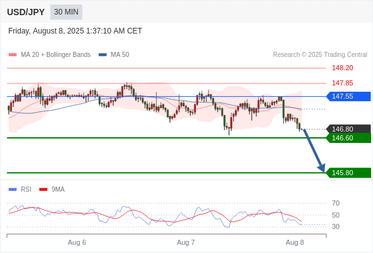Image resolution: width=373 pixels, height=253 pixels.
Task: Click the Aug 7 date axis label
Action: [x=186, y=242]
